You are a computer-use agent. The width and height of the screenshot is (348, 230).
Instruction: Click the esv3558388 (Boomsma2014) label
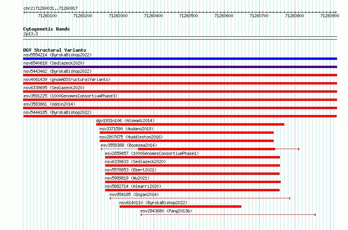129,145
